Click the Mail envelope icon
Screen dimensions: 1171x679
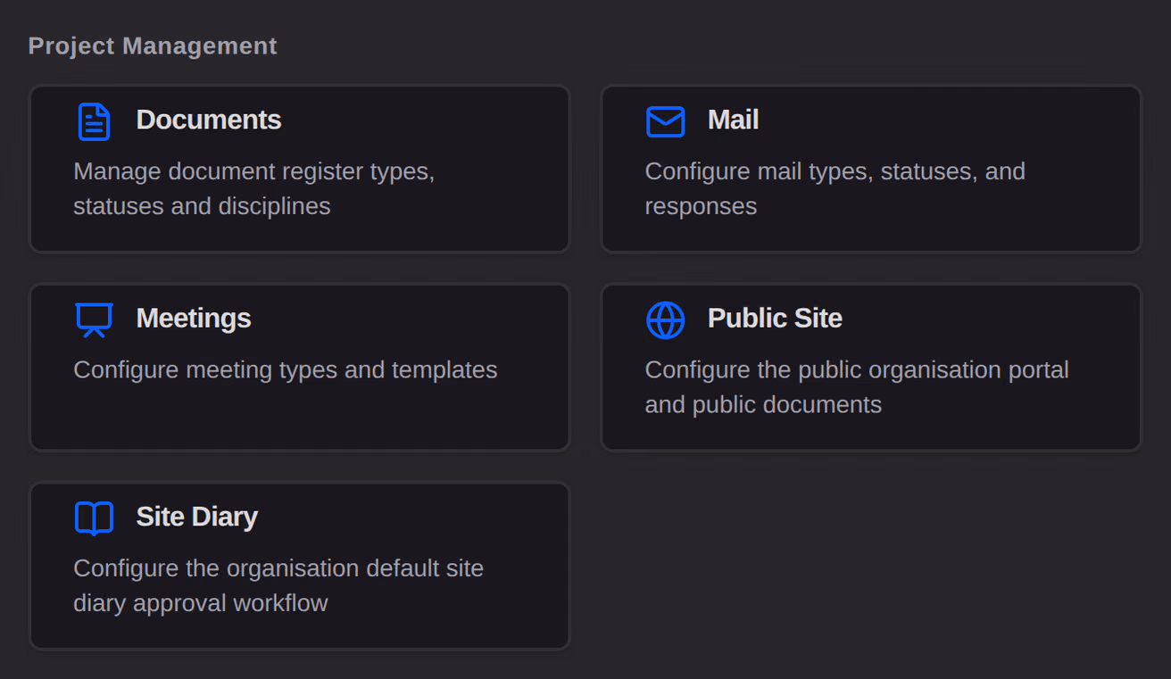click(x=665, y=121)
